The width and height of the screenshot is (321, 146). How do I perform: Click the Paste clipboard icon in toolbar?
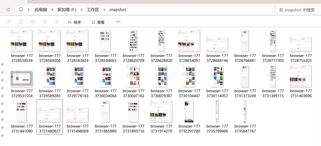click(21, 22)
